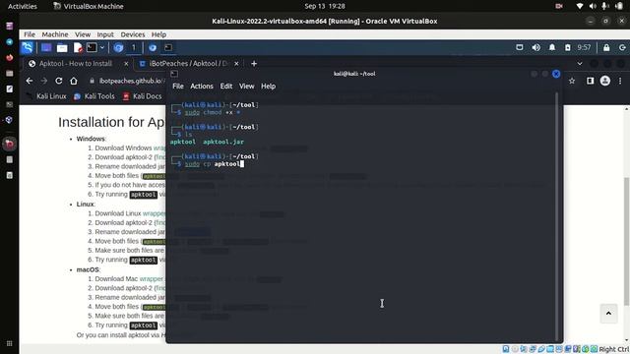Open the Linux wrapper script link
This screenshot has width=630, height=354.
154,213
